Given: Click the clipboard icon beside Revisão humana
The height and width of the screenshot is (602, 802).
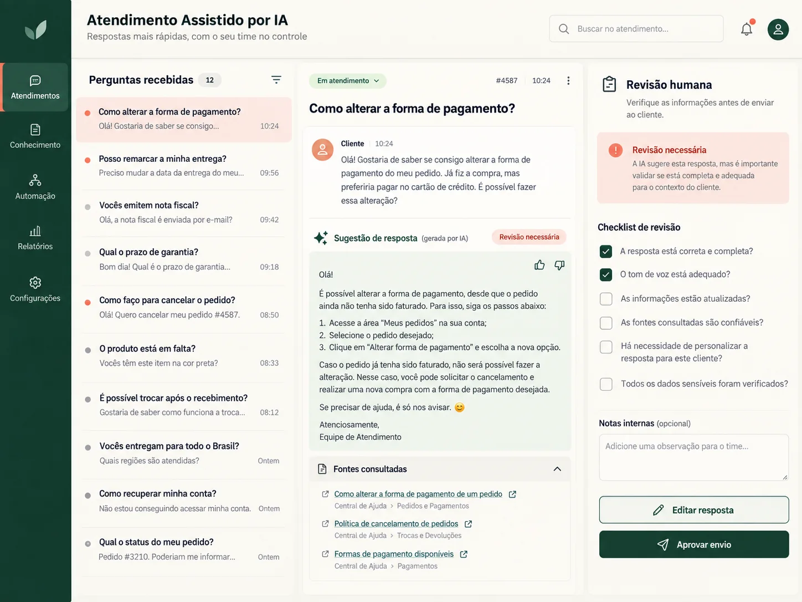Looking at the screenshot, I should (x=609, y=84).
